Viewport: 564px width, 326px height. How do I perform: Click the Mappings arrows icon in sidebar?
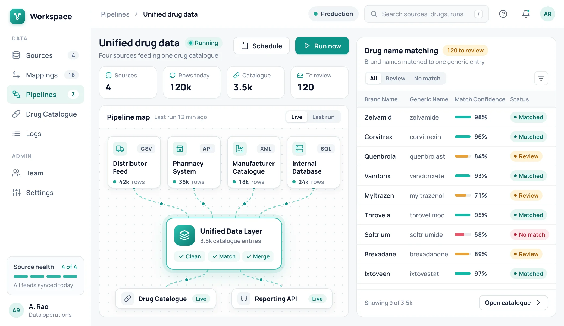[x=16, y=75]
